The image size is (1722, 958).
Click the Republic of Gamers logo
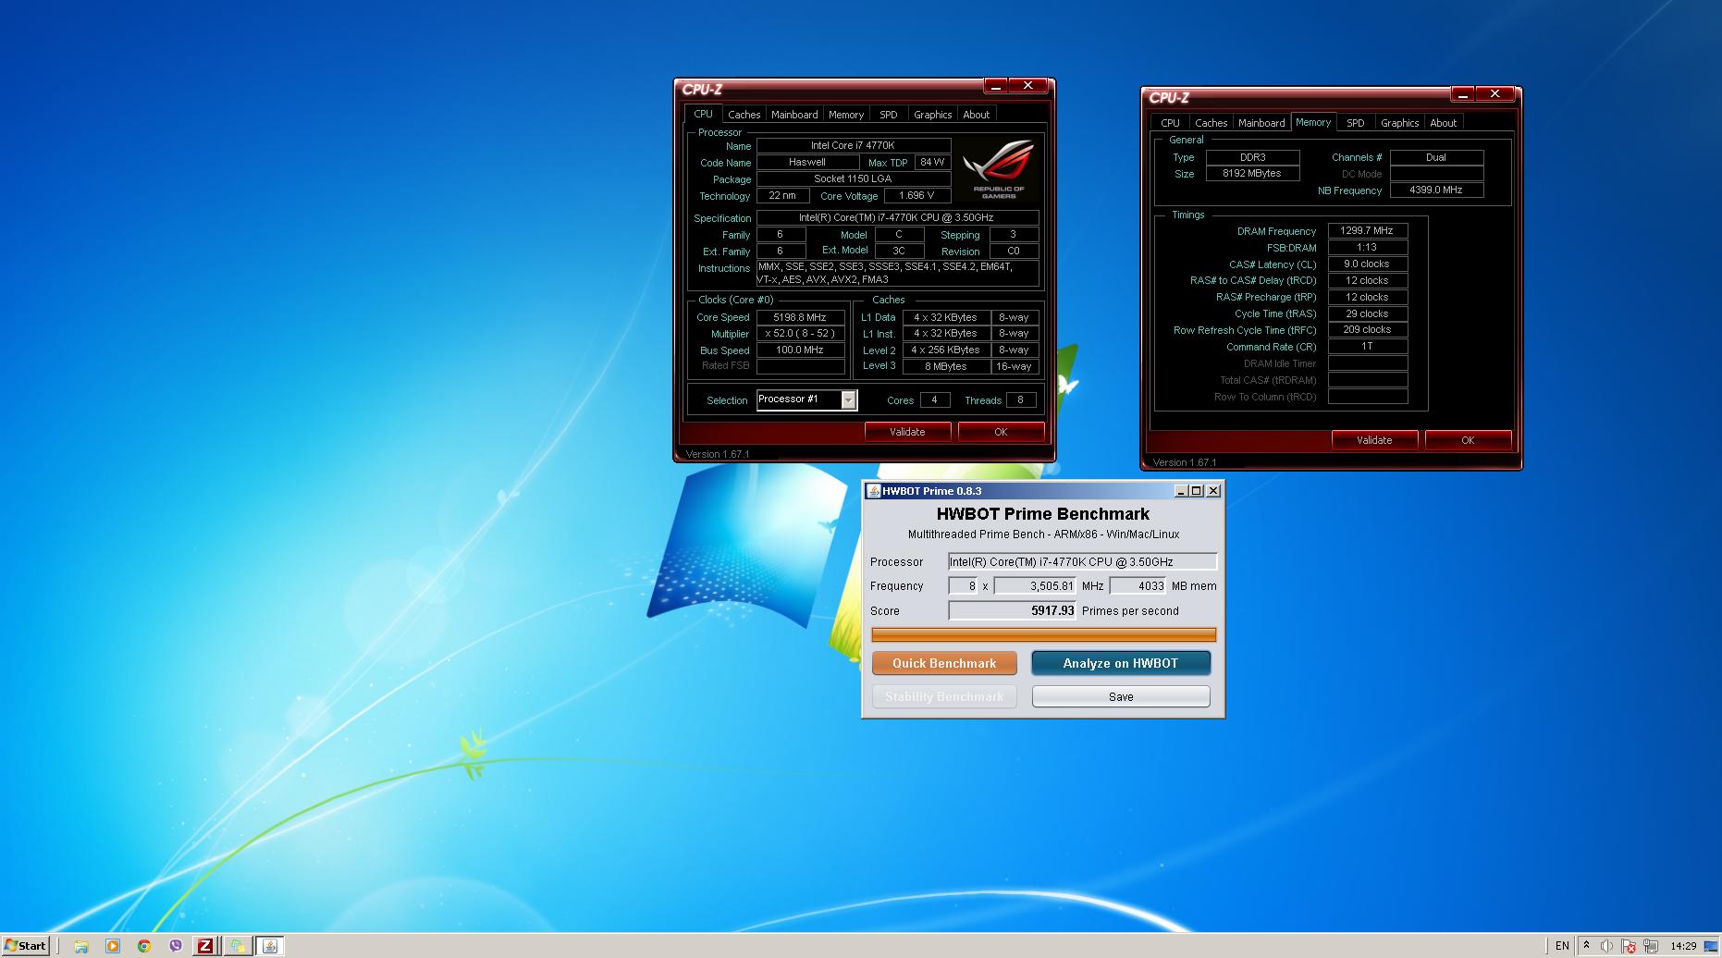(x=999, y=168)
